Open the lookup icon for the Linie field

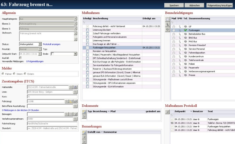click(75, 92)
